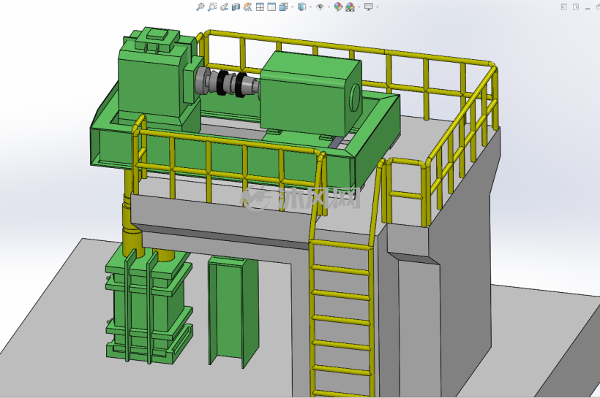Open the Section View tool
The width and height of the screenshot is (600, 398).
point(236,7)
